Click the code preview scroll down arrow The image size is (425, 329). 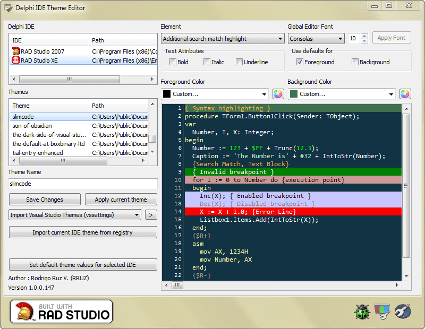click(x=406, y=276)
